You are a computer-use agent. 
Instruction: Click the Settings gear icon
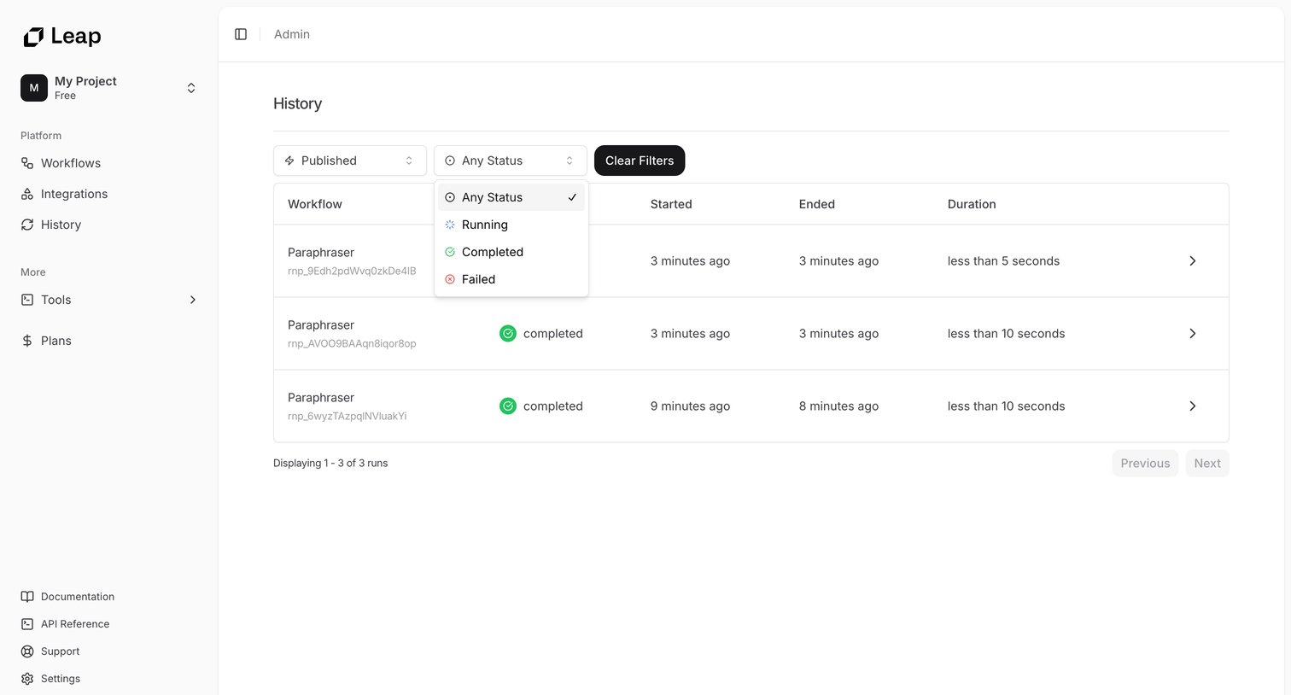[27, 679]
